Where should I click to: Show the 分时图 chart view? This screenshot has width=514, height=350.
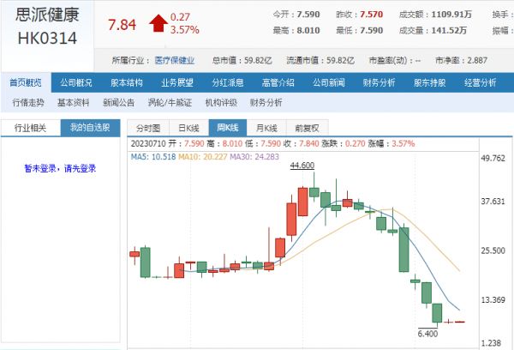148,127
